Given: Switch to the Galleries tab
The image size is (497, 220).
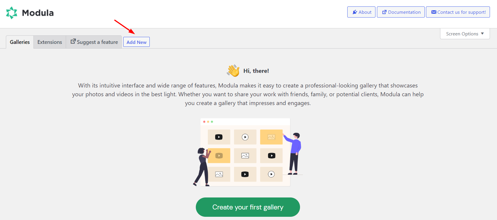Looking at the screenshot, I should [x=20, y=42].
